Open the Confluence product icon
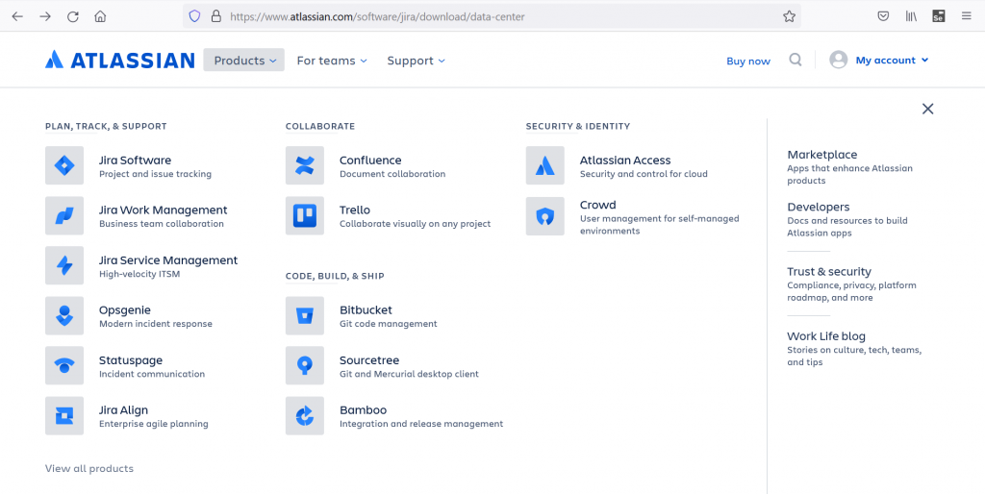Screen dimensions: 985x494 click(x=305, y=165)
